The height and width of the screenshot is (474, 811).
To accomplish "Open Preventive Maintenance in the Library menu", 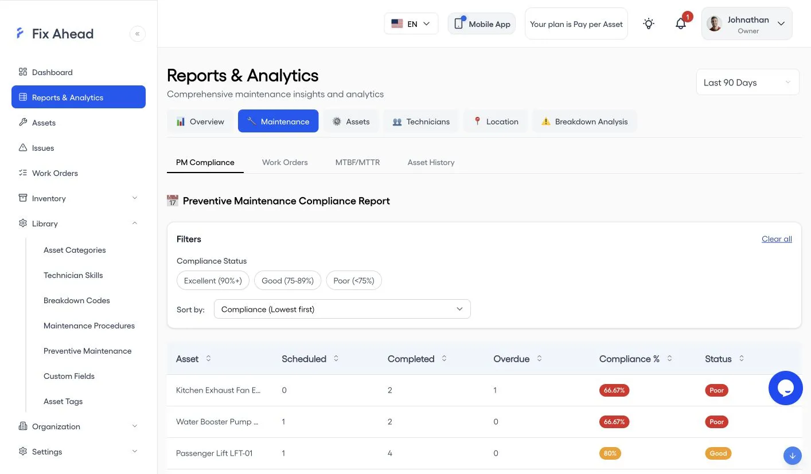I will tap(88, 351).
